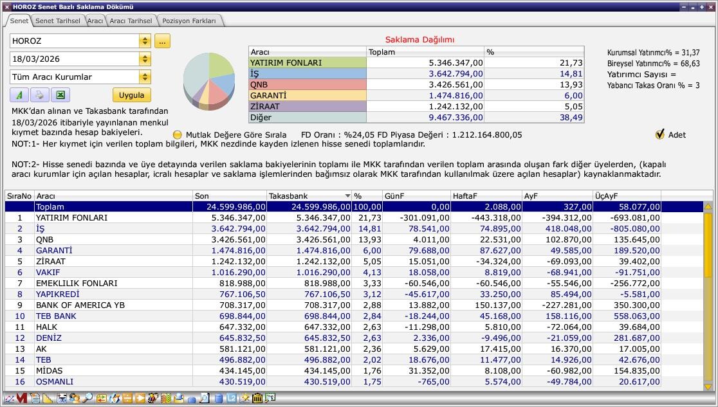Click the font settings 'A' icon
This screenshot has width=718, height=407.
(19, 95)
